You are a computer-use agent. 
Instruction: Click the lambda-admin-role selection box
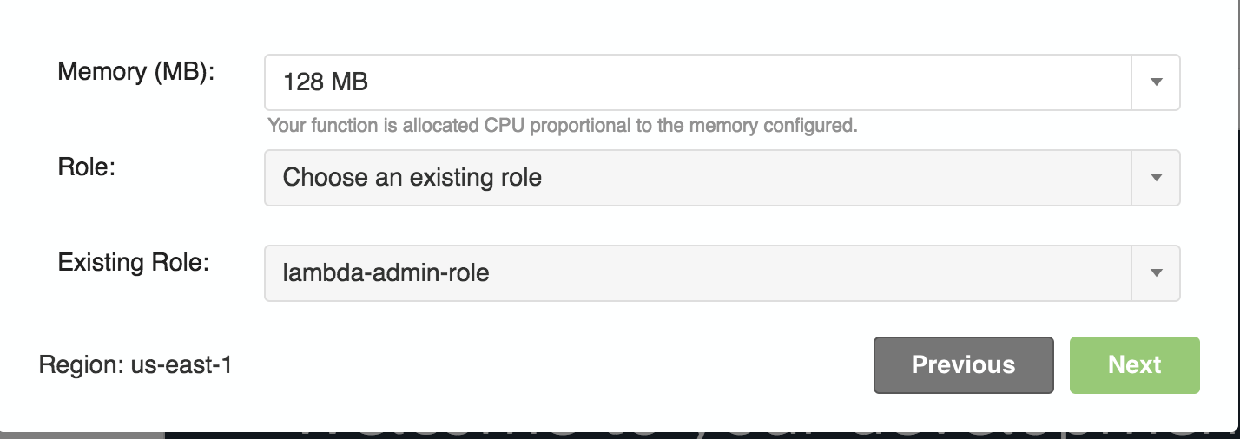386,273
